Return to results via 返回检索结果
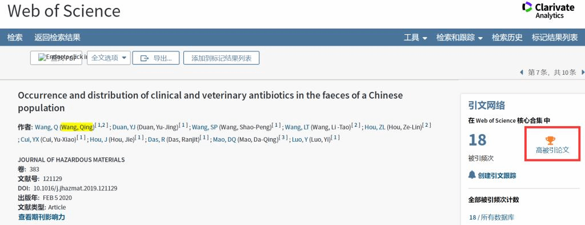Viewport: 585px width, 225px height. [x=58, y=37]
